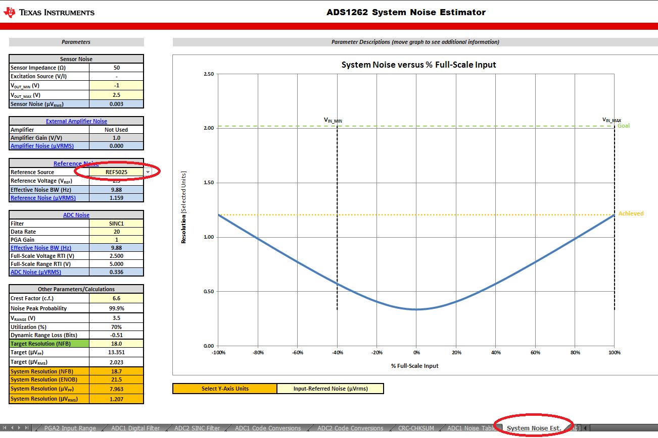The height and width of the screenshot is (438, 658).
Task: Click the ADC Noise value 0.336
Action: point(116,272)
